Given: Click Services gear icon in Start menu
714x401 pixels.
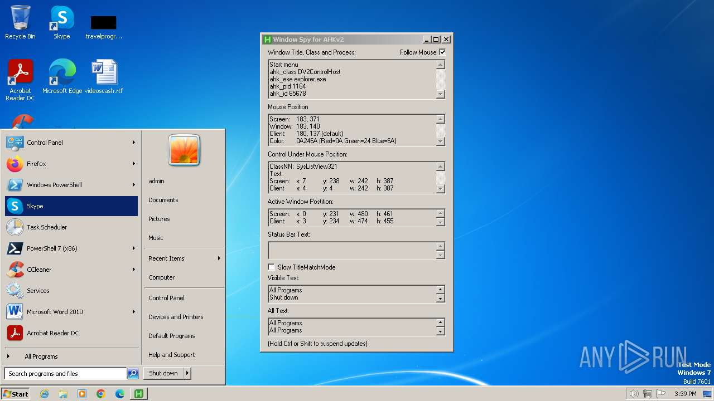Looking at the screenshot, I should click(x=15, y=291).
